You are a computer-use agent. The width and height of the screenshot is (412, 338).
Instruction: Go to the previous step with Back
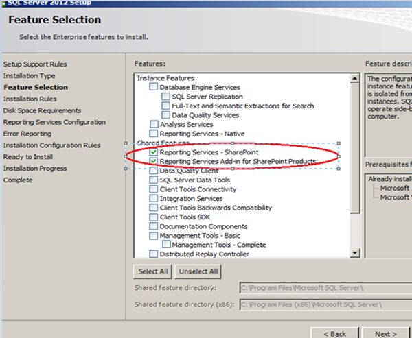334,333
